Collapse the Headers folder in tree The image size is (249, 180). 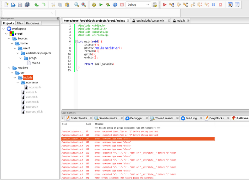tap(10, 67)
